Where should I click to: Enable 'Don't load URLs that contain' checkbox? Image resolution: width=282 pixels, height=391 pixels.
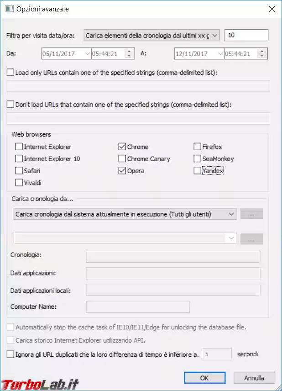click(11, 105)
